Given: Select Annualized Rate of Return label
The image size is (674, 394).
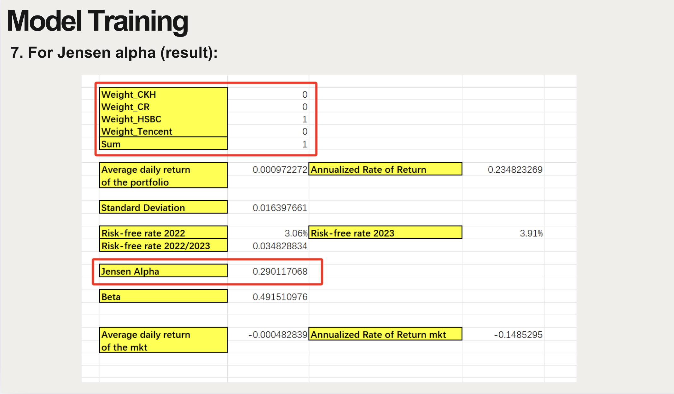Looking at the screenshot, I should point(385,169).
